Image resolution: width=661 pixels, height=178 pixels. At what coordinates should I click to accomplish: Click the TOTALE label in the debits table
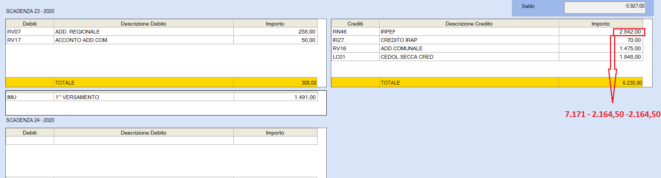click(65, 83)
